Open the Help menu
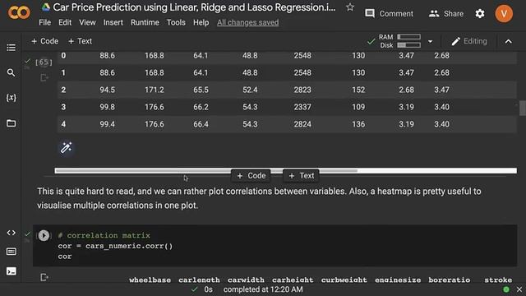 (201, 22)
